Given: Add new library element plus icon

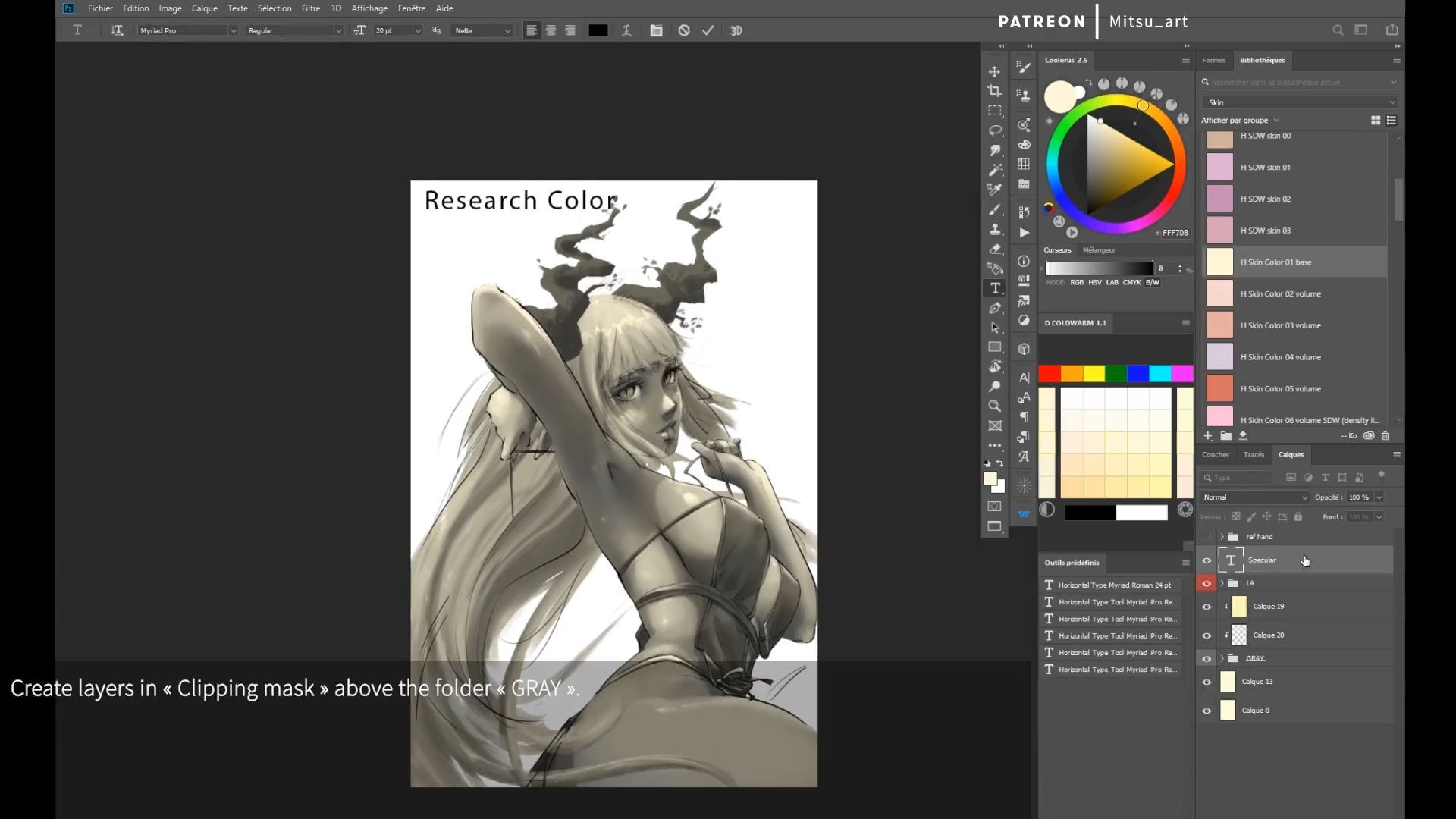Looking at the screenshot, I should point(1208,436).
